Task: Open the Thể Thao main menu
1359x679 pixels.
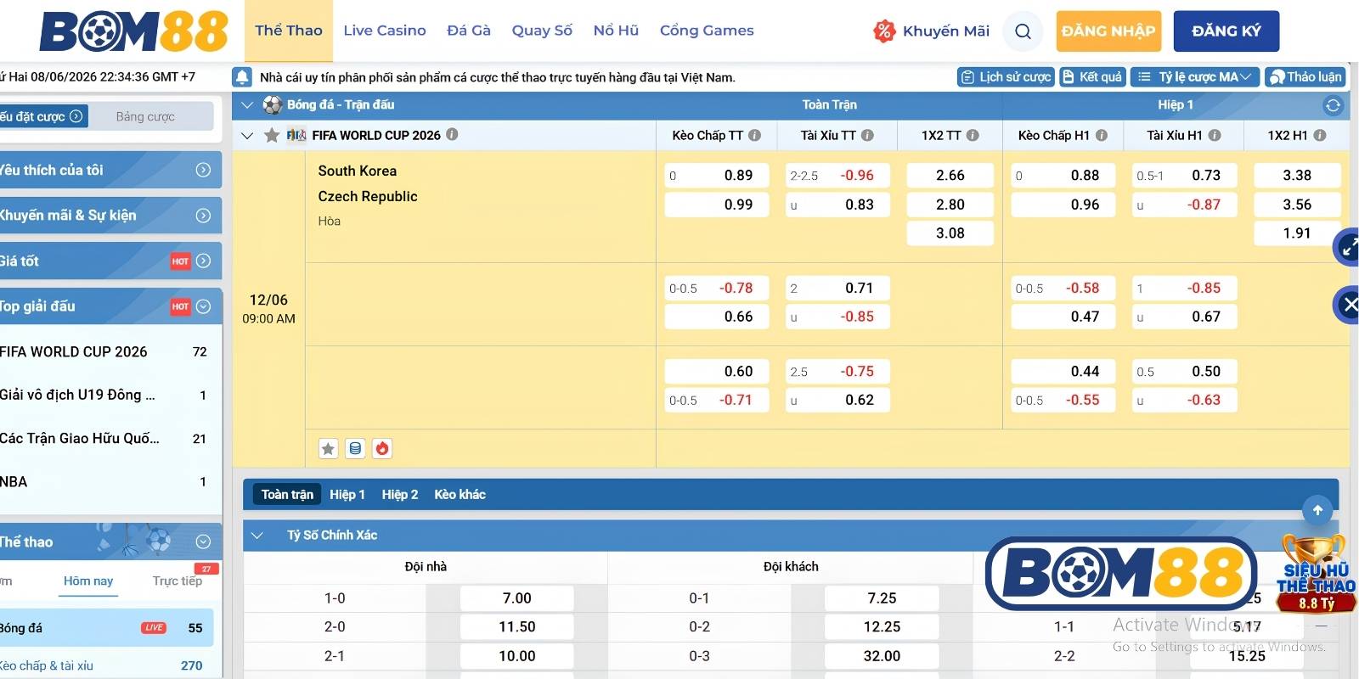Action: [289, 31]
